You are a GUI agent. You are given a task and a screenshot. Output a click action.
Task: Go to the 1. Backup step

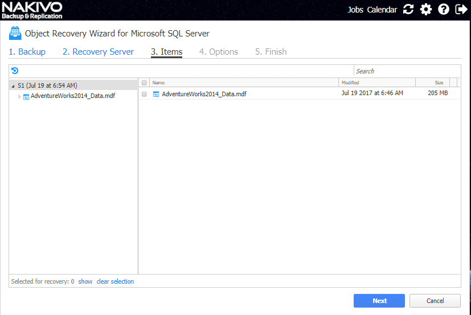27,52
